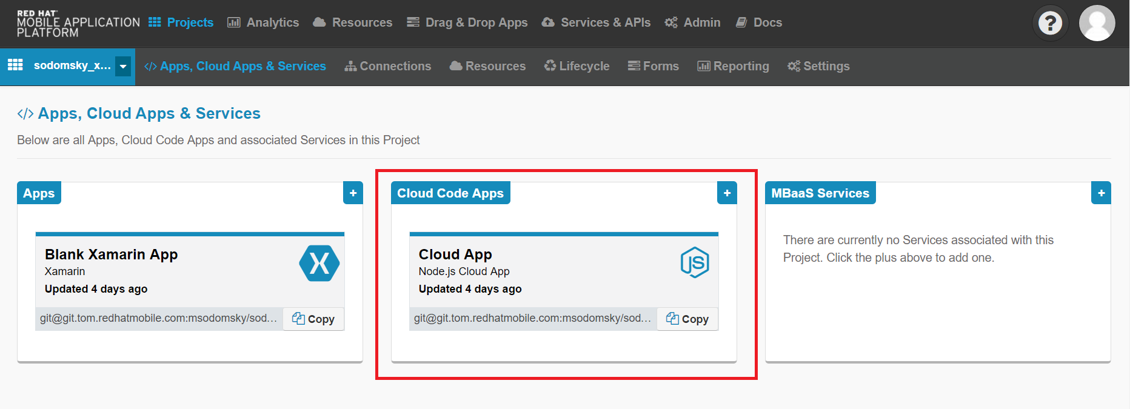Click the Xamarin logo on Blank Xamarin App
Viewport: 1130px width, 409px height.
click(x=319, y=263)
